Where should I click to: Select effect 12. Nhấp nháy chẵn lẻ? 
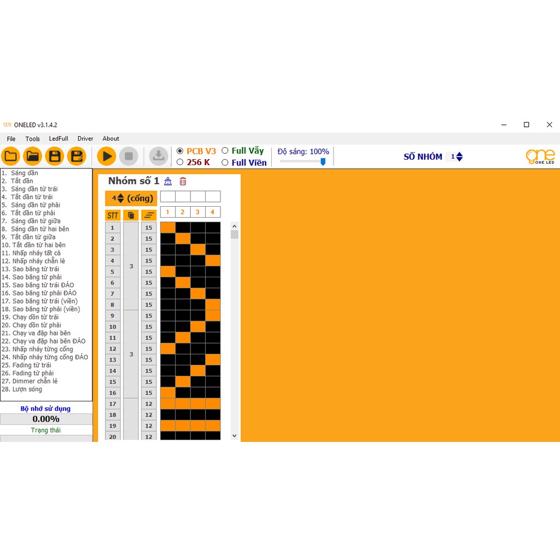point(33,261)
